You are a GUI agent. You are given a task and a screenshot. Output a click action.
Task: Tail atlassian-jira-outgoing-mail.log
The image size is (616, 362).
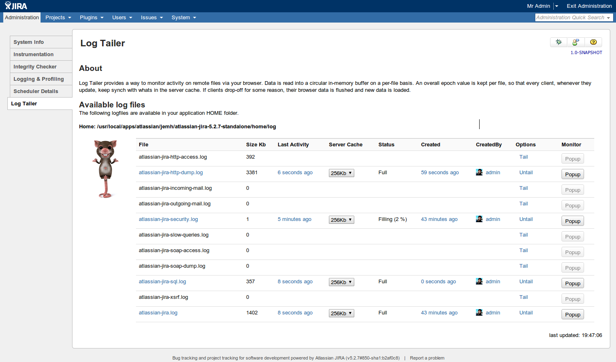[523, 203]
